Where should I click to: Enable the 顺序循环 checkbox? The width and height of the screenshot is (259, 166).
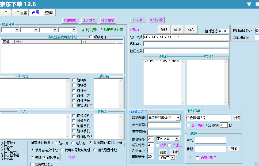pyautogui.click(x=91, y=37)
